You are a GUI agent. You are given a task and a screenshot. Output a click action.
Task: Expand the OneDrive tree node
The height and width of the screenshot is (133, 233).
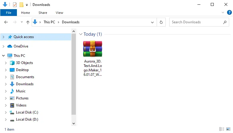pyautogui.click(x=4, y=46)
